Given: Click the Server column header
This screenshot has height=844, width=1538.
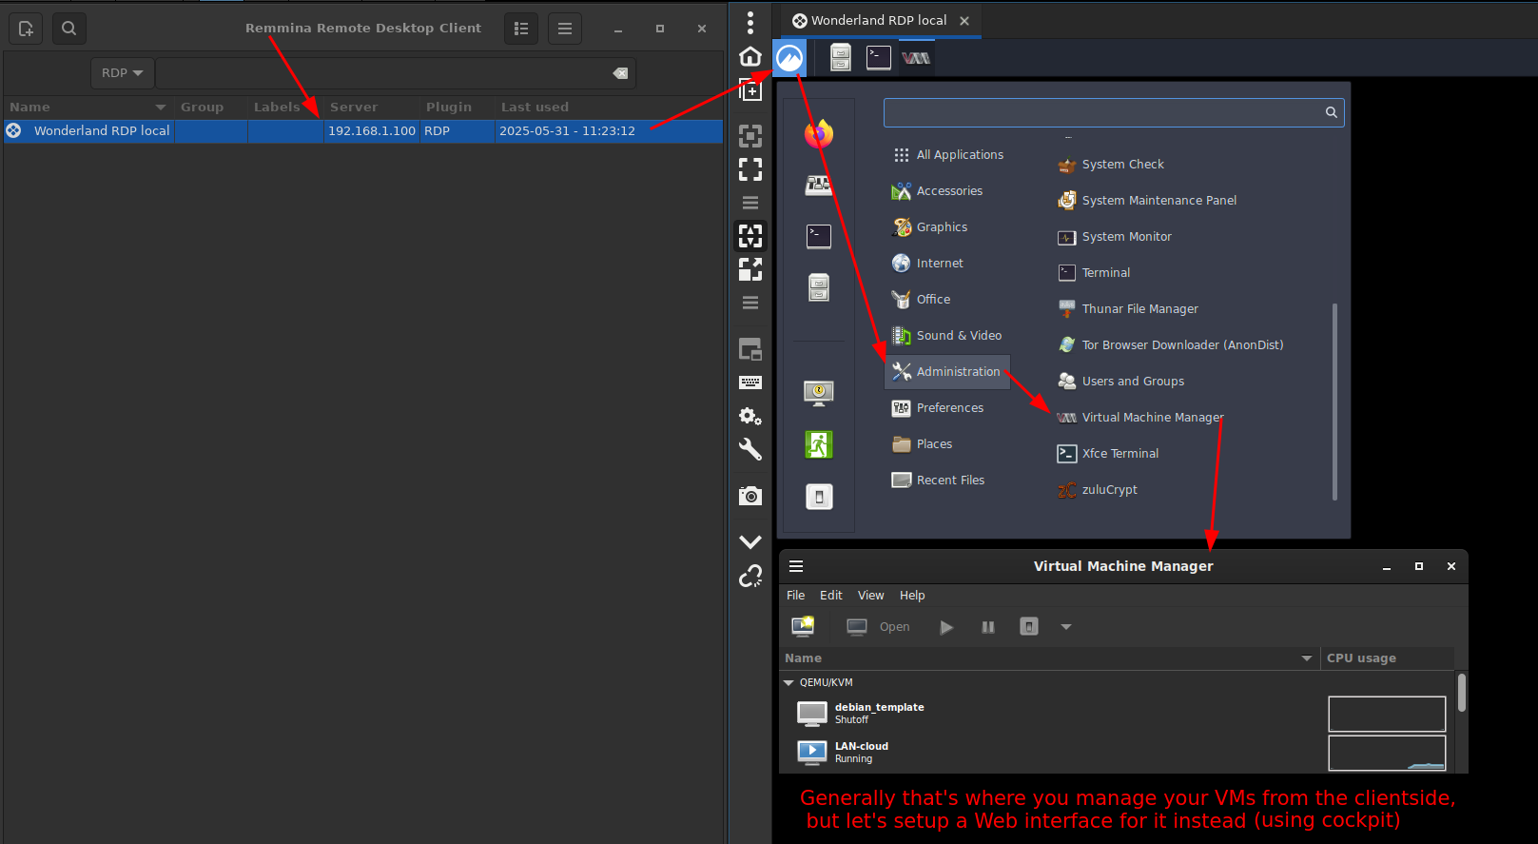Looking at the screenshot, I should point(371,108).
